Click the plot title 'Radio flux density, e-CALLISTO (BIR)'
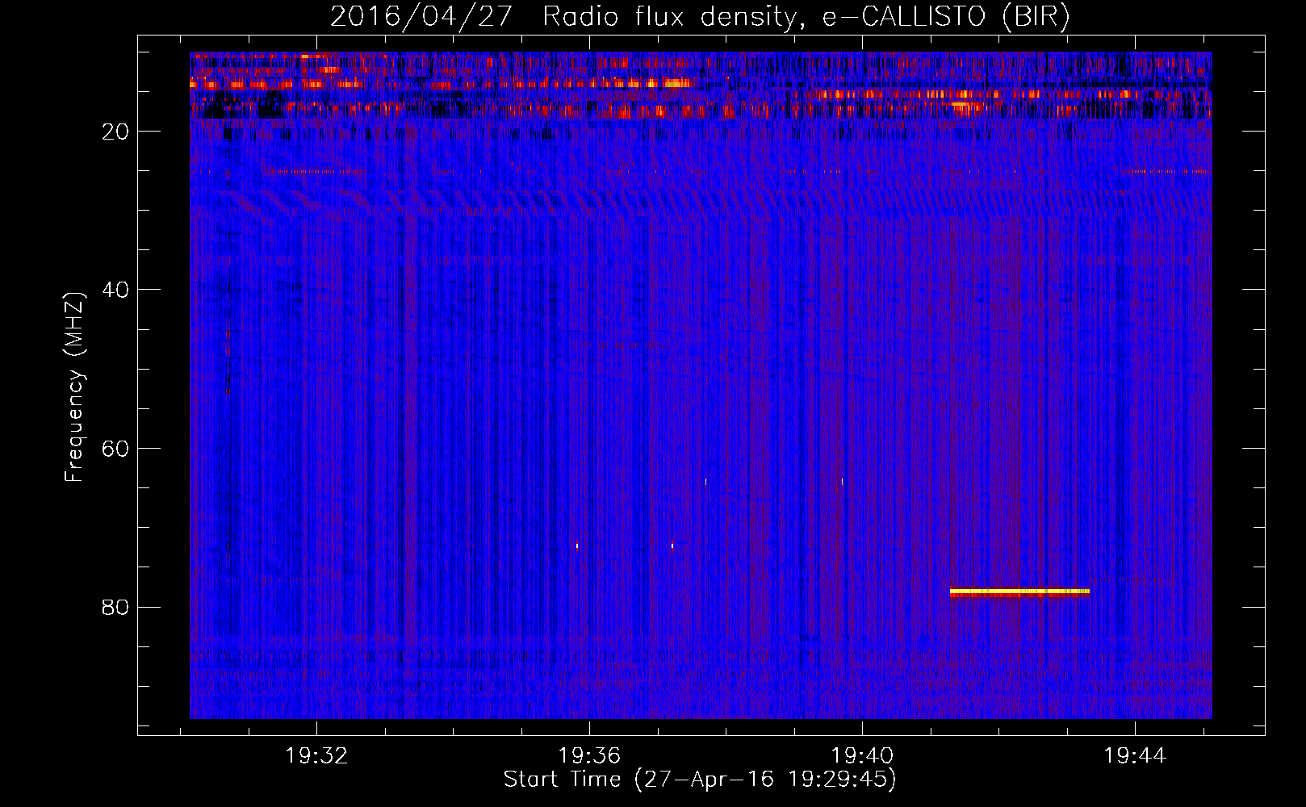Image resolution: width=1306 pixels, height=807 pixels. tap(806, 17)
